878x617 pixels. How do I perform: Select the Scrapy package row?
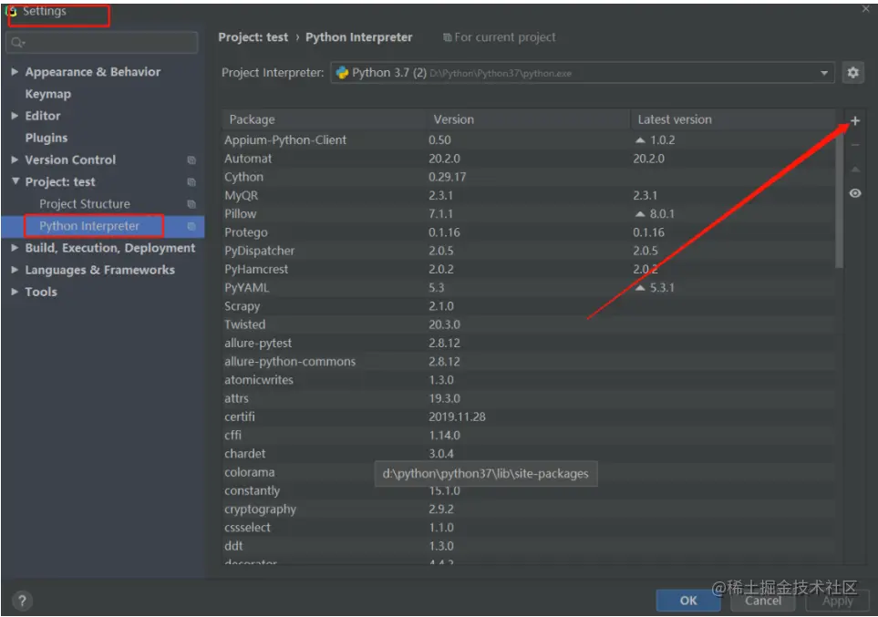[x=528, y=306]
